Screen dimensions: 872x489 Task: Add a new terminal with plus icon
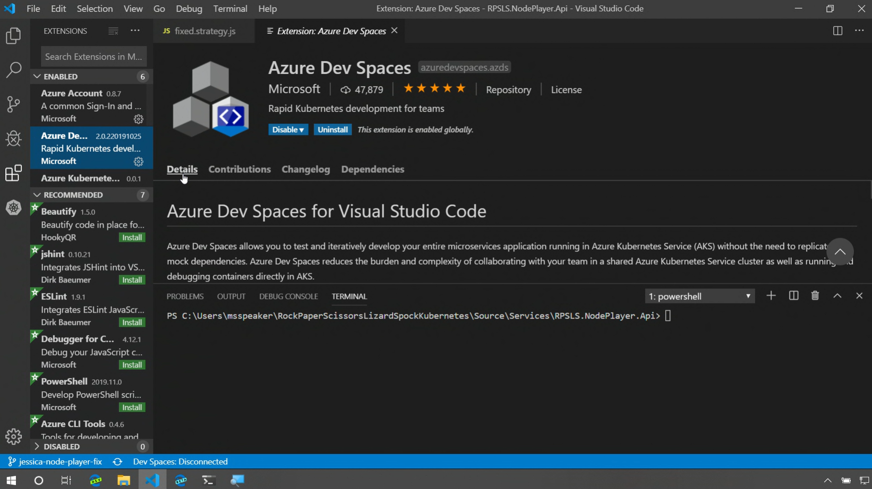tap(771, 296)
